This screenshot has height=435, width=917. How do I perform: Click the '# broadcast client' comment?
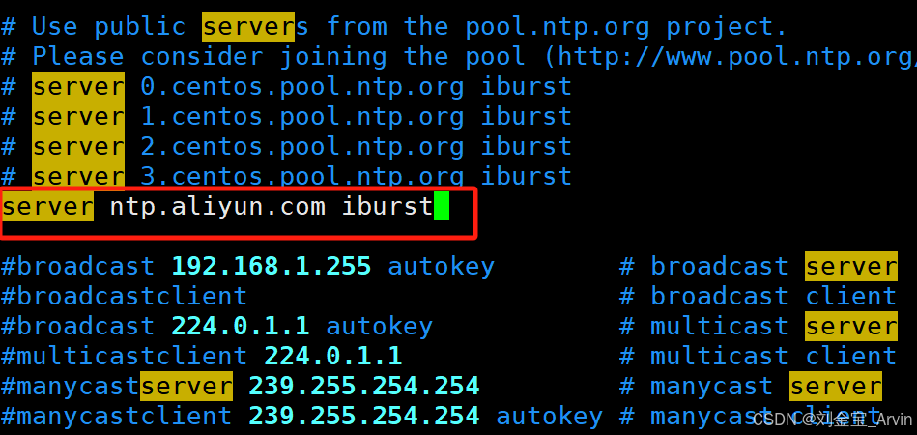[x=759, y=297]
